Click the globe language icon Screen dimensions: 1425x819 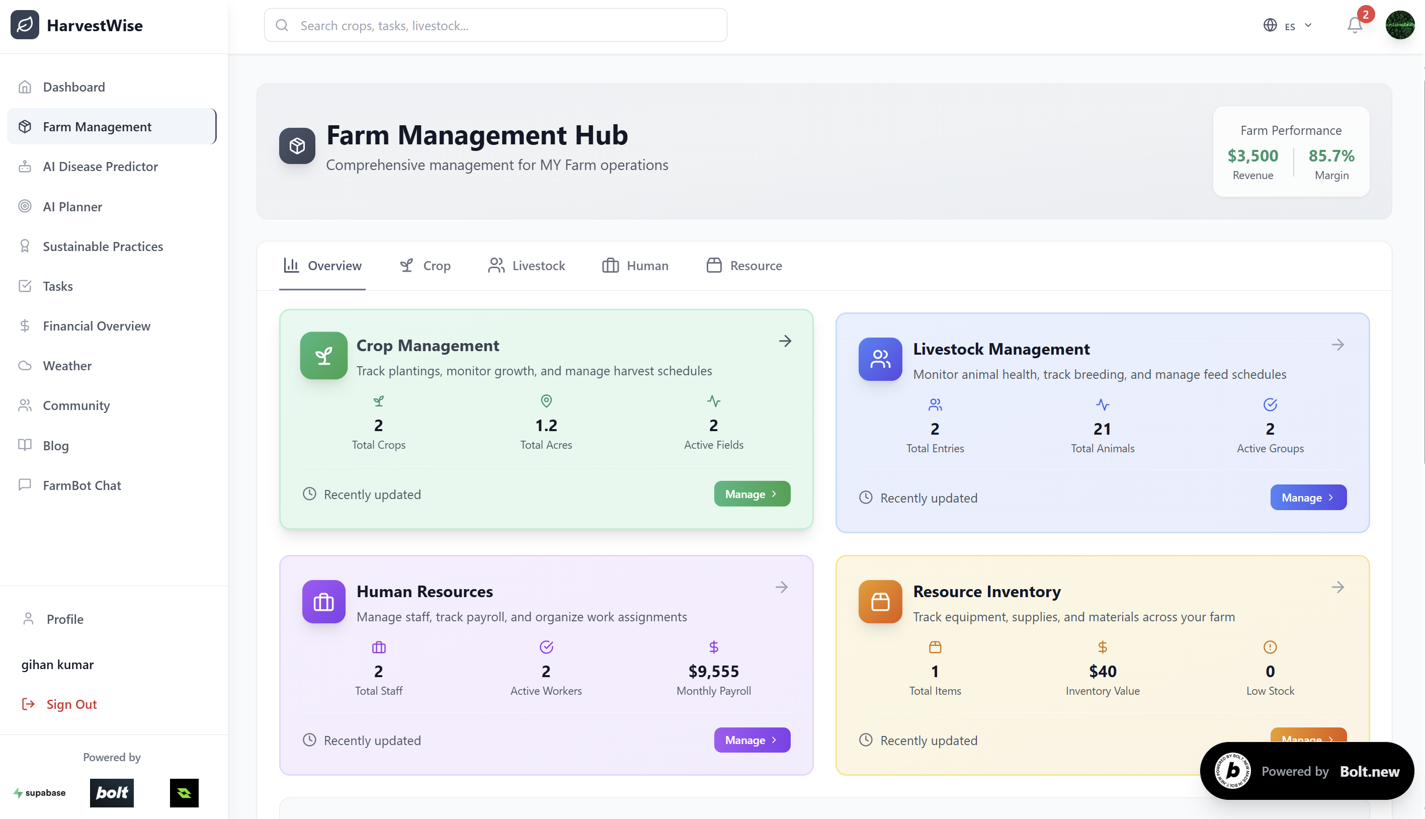1270,25
